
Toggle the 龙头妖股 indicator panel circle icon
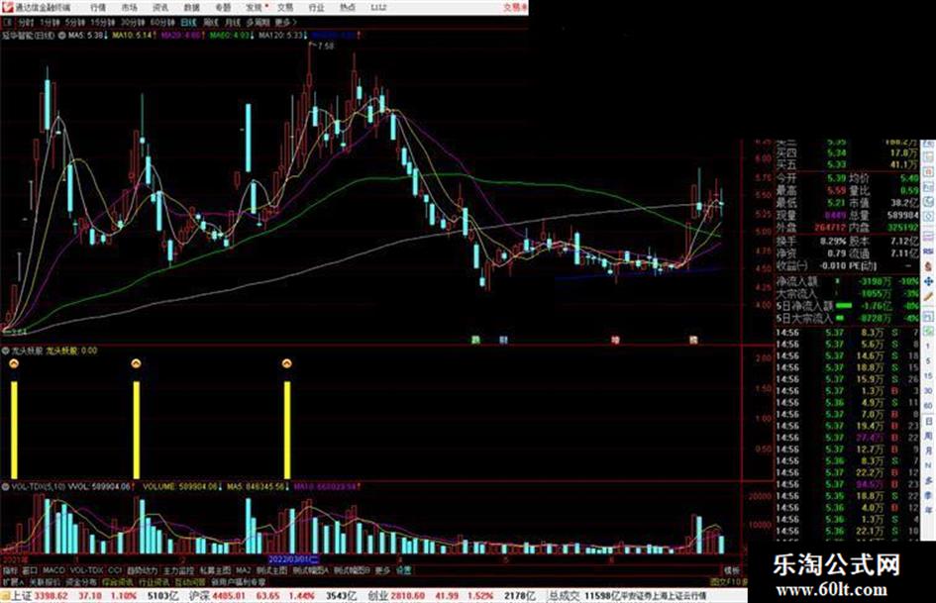click(5, 352)
